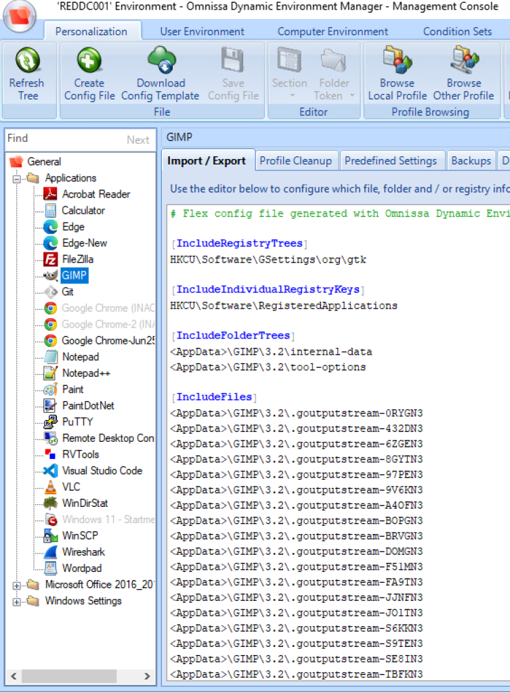This screenshot has width=510, height=693.
Task: Select the Notepad icon in tree
Action: click(x=50, y=357)
